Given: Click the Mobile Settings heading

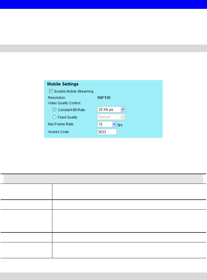Looking at the screenshot, I should pyautogui.click(x=63, y=84).
